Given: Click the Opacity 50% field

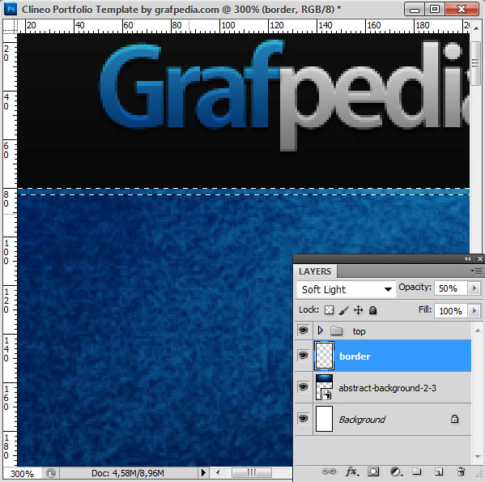Looking at the screenshot, I should 451,288.
